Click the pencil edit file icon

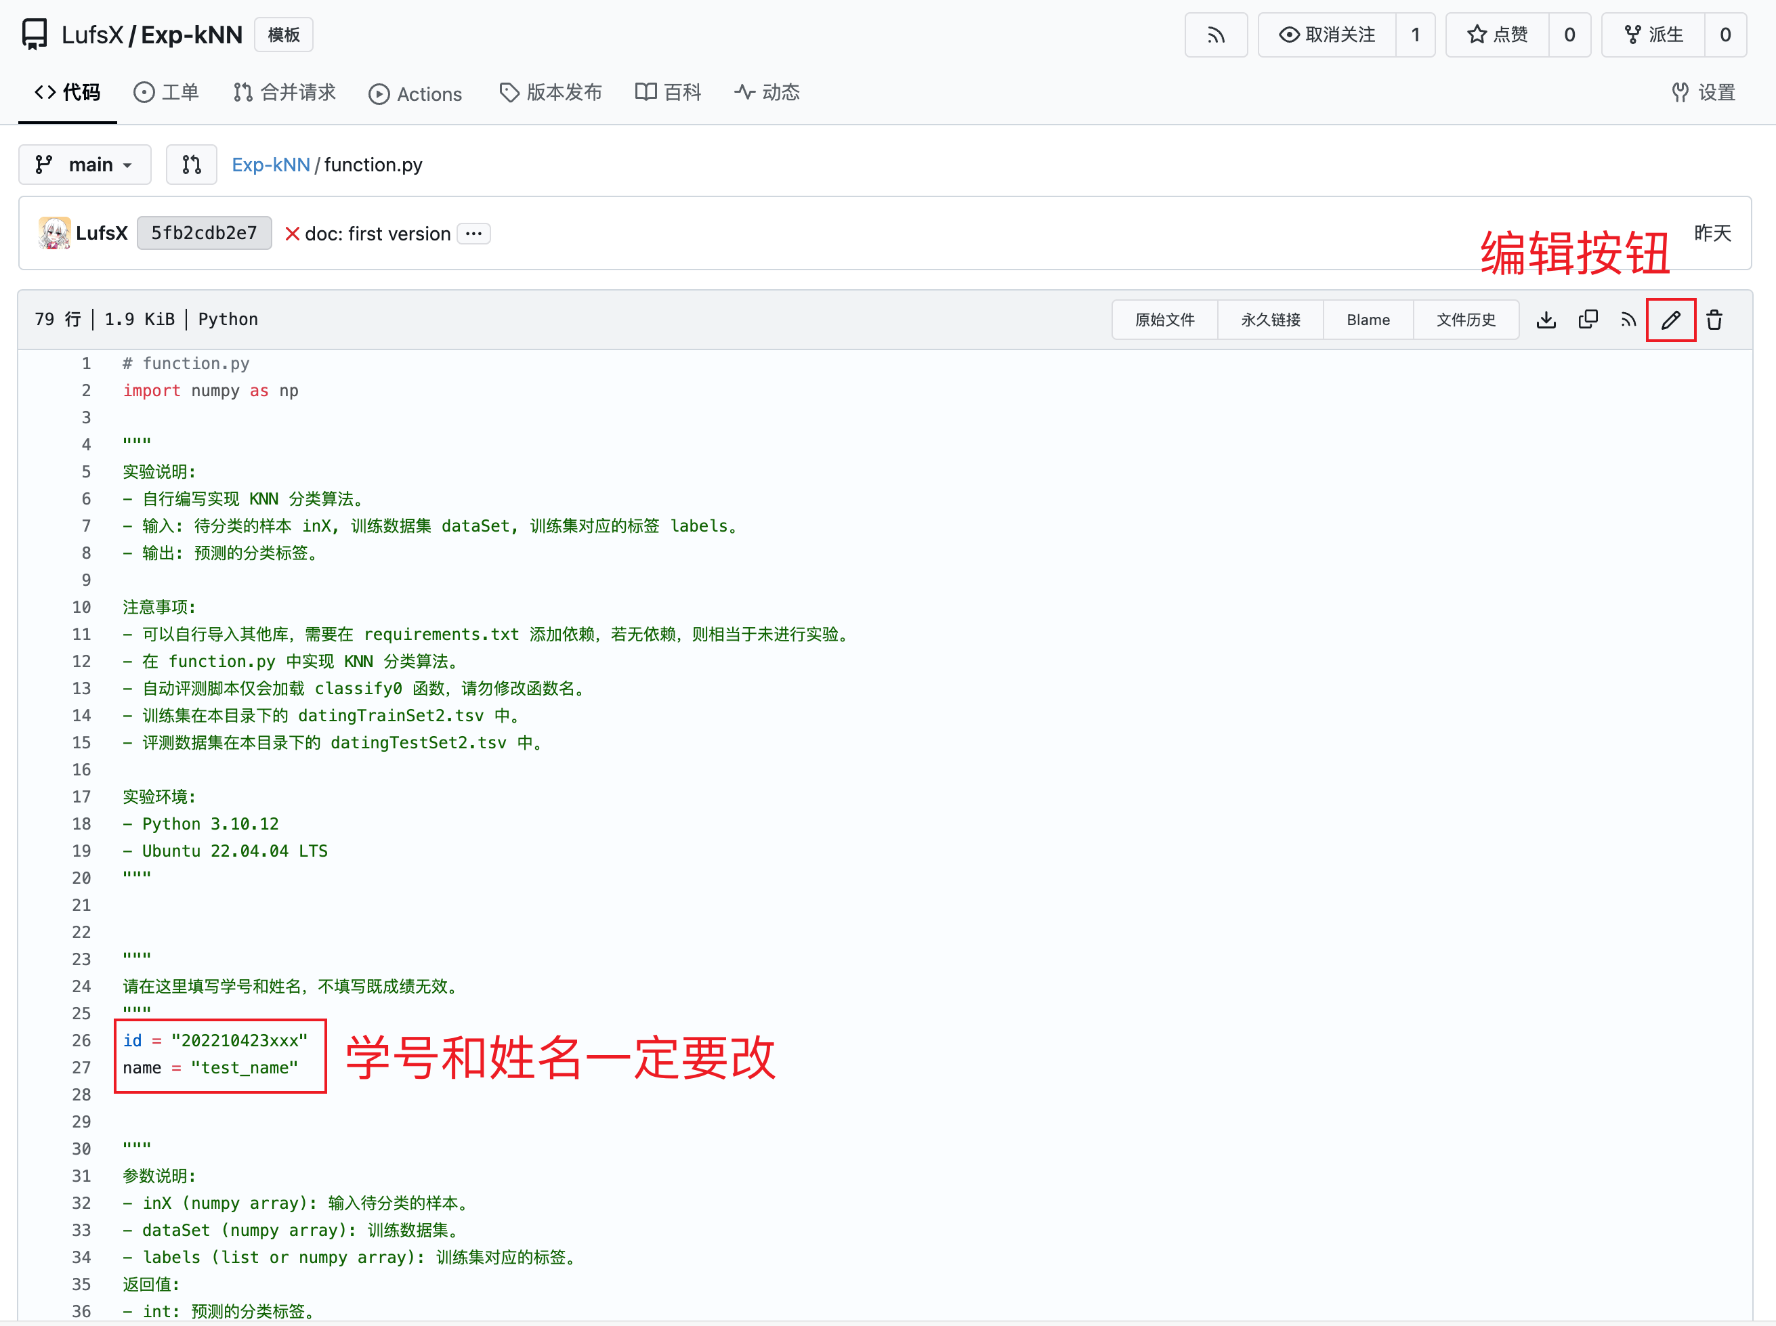[x=1670, y=320]
